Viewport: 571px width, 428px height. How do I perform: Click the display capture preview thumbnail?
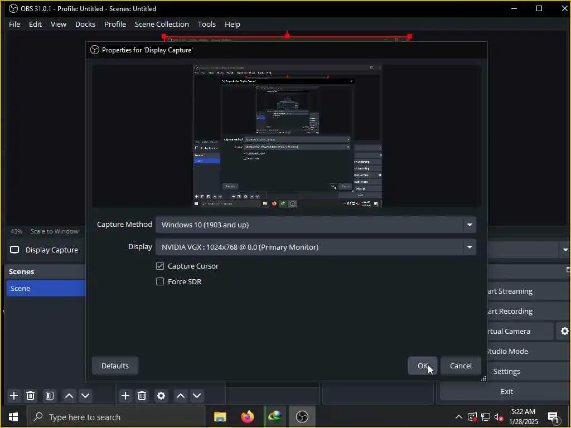[287, 136]
